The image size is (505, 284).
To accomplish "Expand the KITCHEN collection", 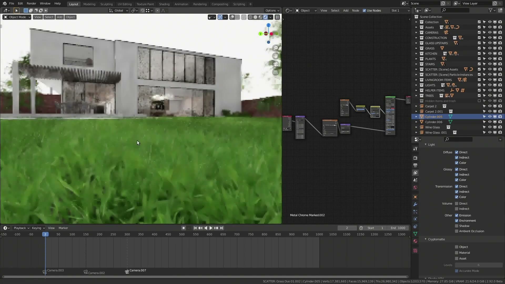I will (416, 54).
